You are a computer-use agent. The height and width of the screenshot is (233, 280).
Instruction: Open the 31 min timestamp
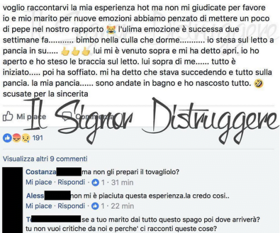click(x=122, y=182)
